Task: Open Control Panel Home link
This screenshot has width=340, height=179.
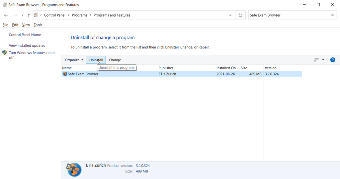Action: click(x=25, y=35)
